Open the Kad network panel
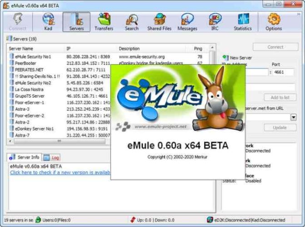The image size is (305, 227). pyautogui.click(x=48, y=22)
